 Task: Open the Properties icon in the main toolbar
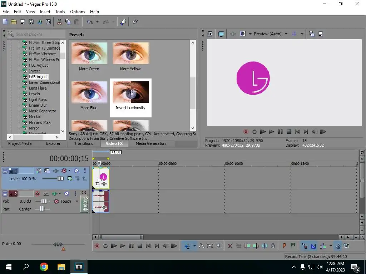48,22
